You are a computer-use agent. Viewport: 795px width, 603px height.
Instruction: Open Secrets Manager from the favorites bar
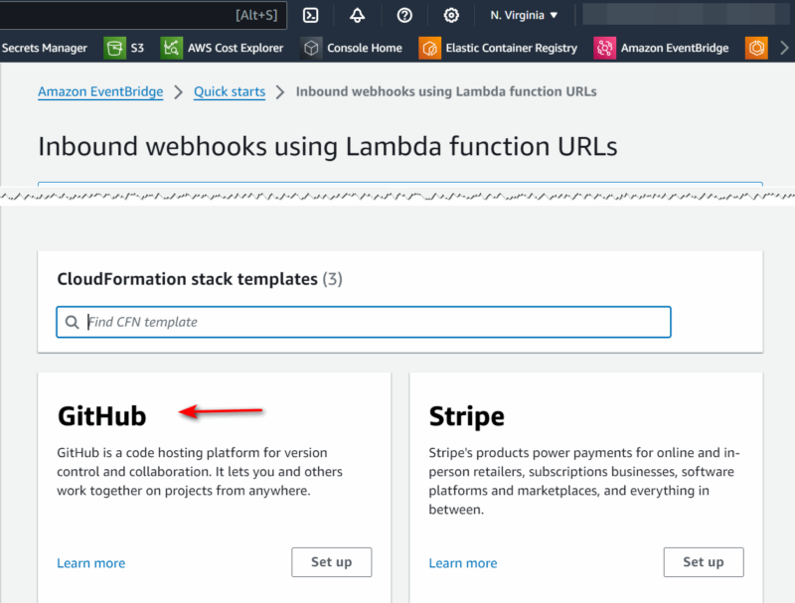point(44,48)
